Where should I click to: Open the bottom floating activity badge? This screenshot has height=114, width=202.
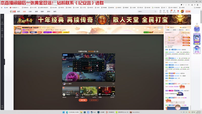(197, 50)
